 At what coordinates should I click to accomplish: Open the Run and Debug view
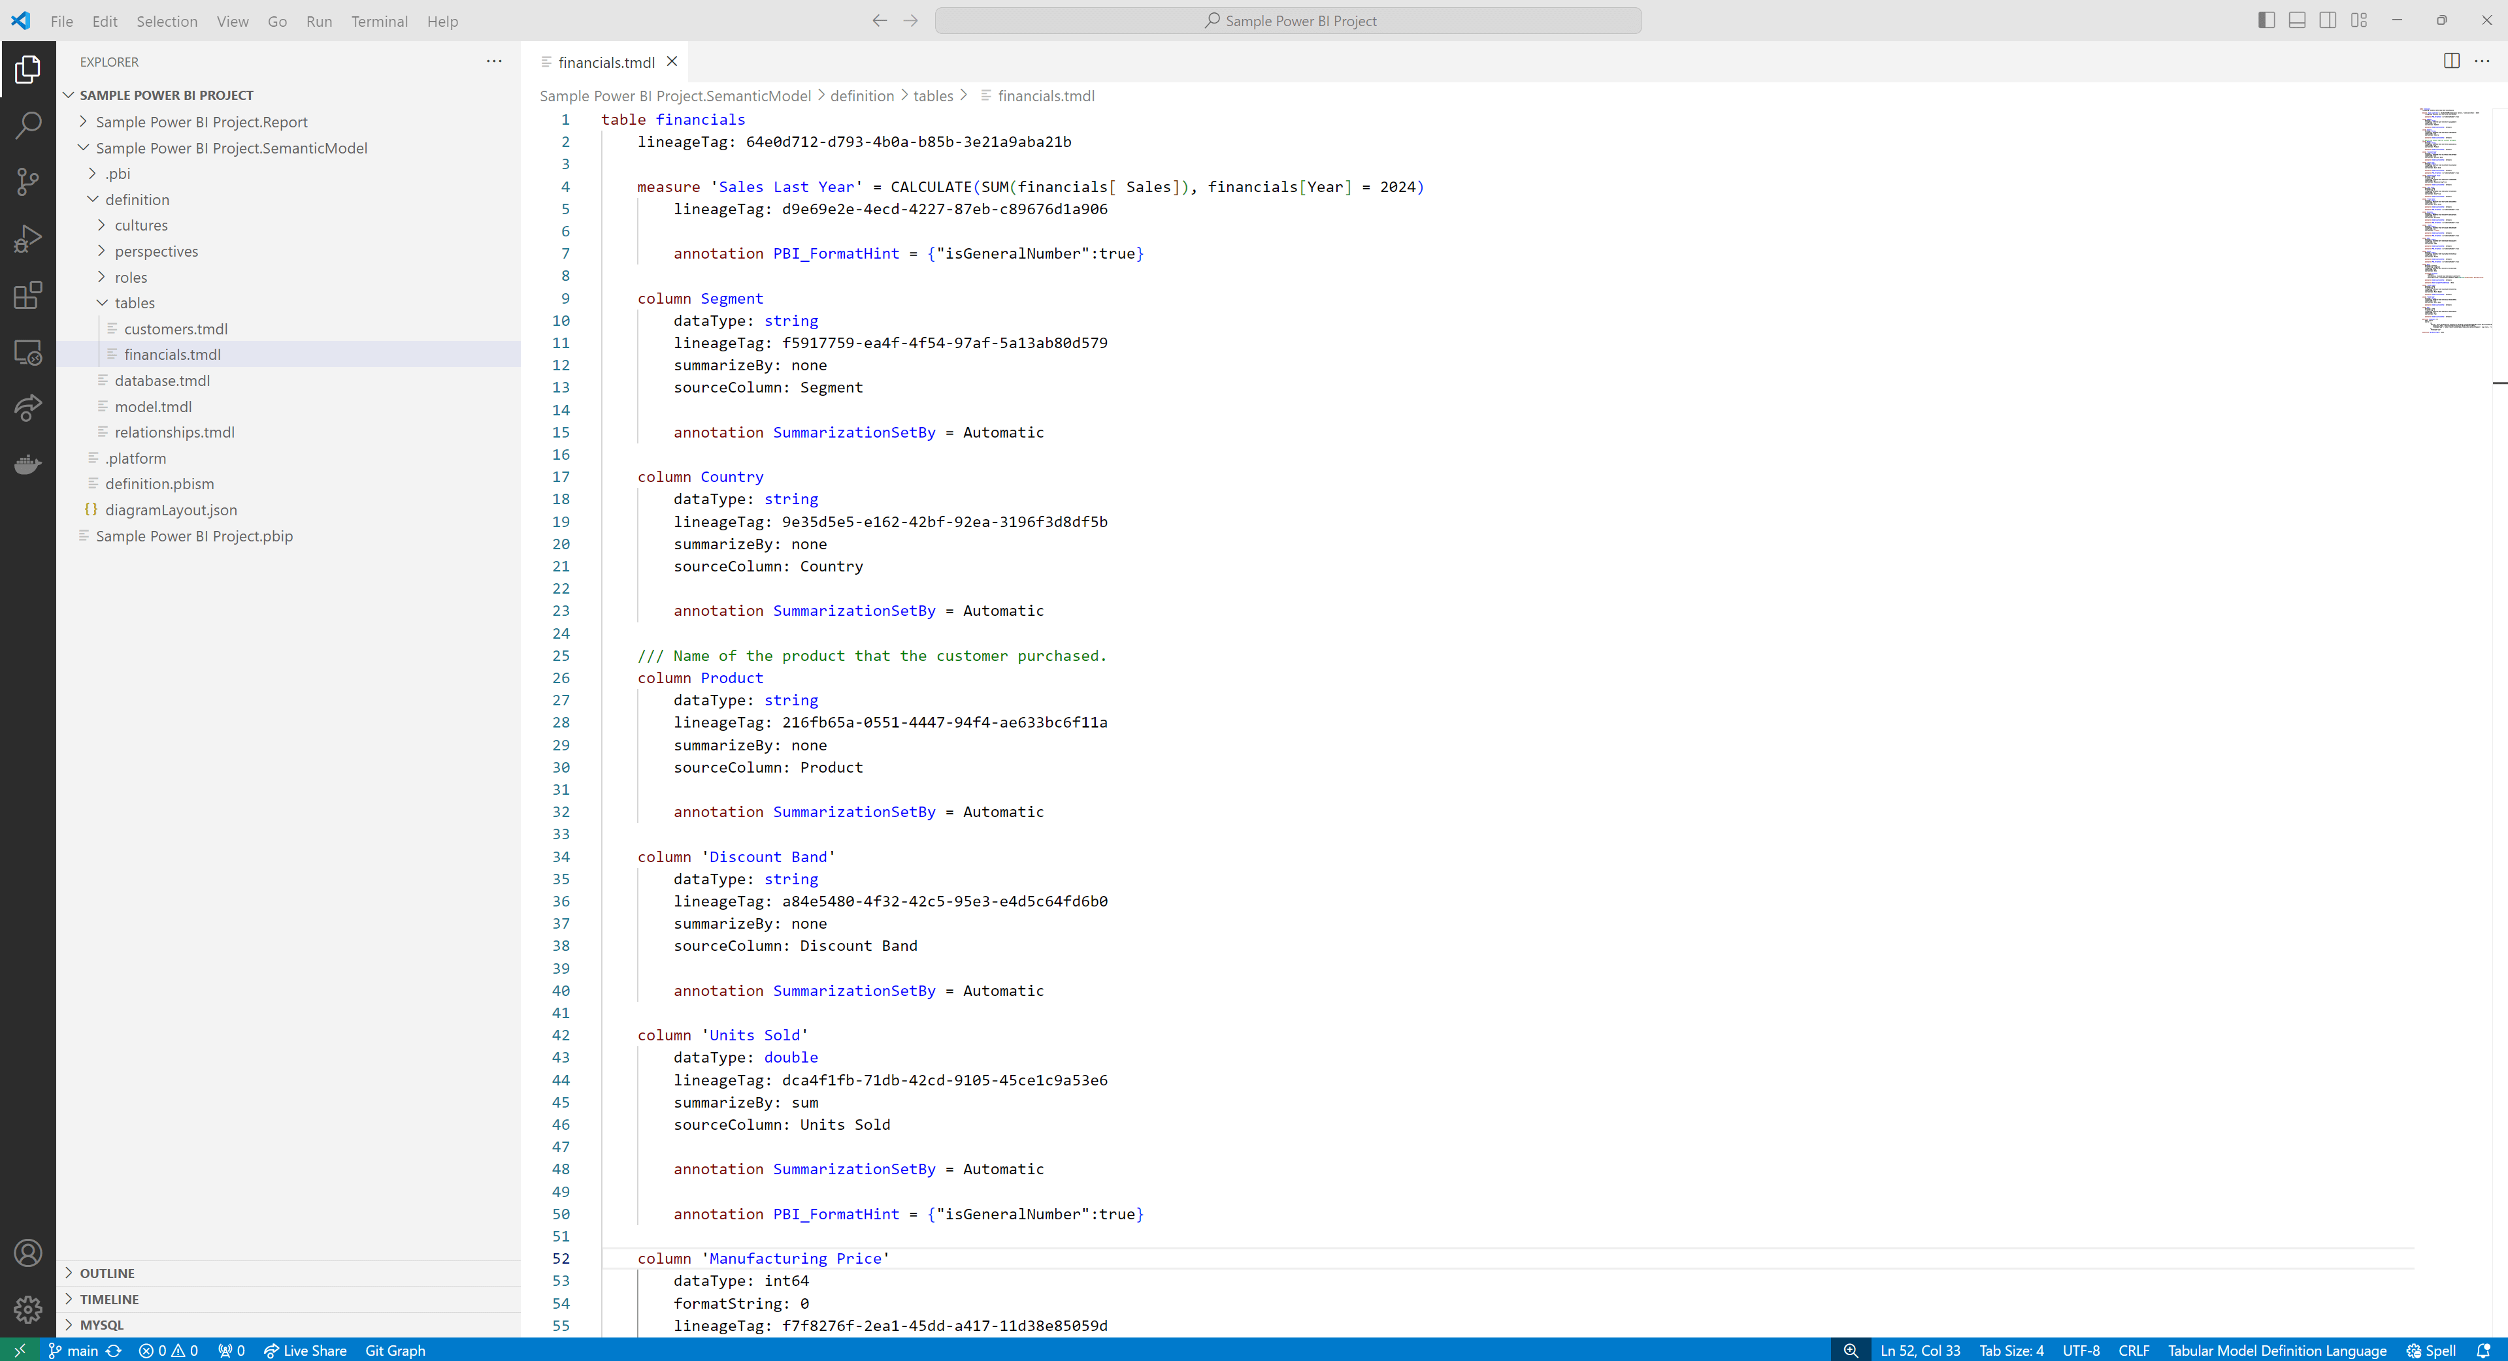point(28,238)
